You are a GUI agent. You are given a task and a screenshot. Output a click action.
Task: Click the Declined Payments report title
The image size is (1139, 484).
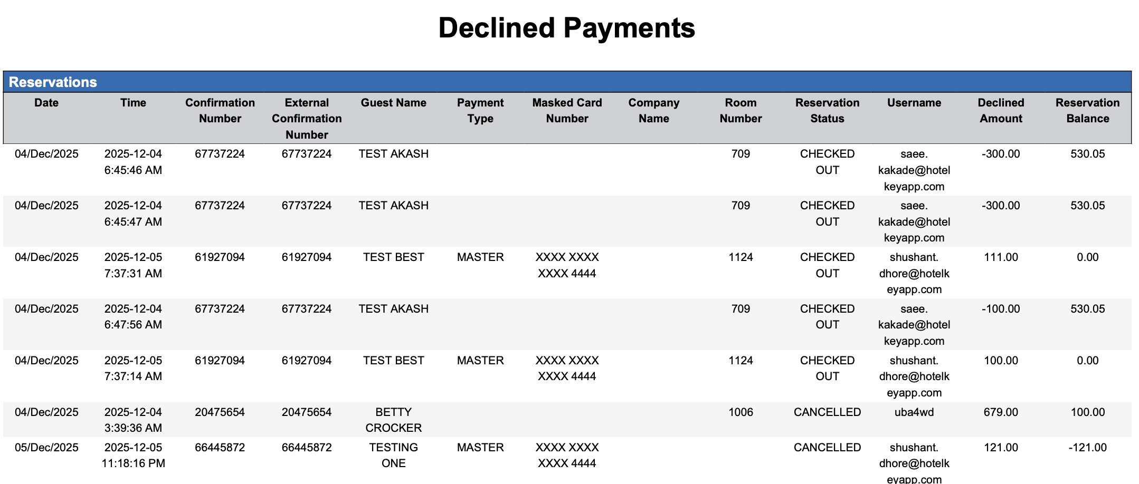pyautogui.click(x=566, y=28)
